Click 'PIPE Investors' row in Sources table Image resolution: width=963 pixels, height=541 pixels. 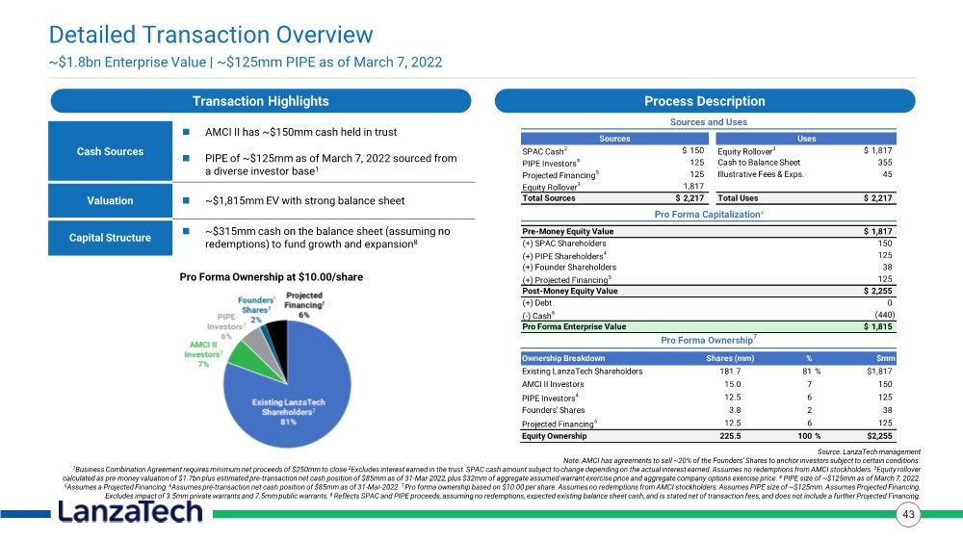(614, 164)
